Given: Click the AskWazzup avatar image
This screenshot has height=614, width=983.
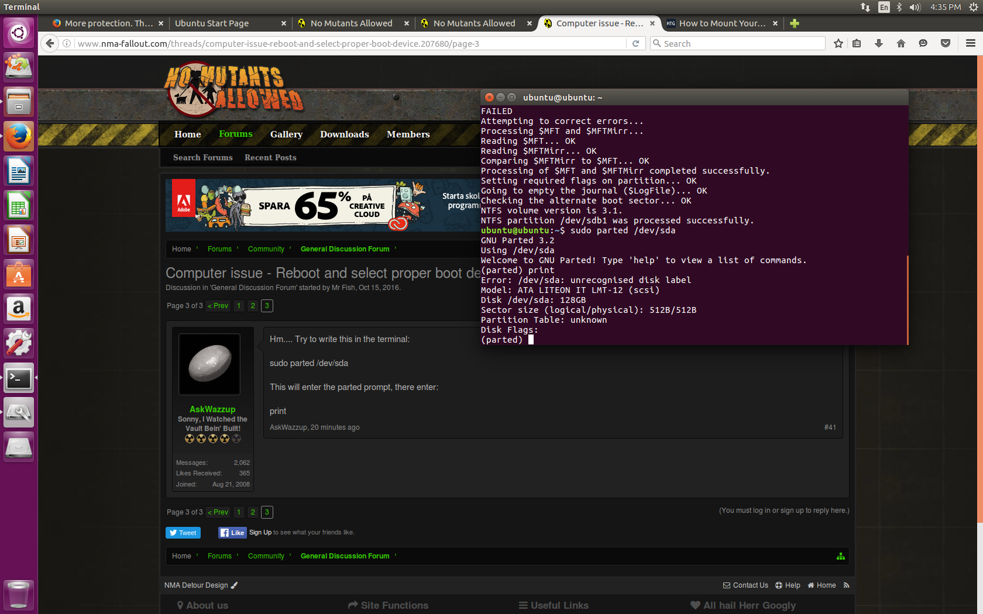Looking at the screenshot, I should pos(209,364).
